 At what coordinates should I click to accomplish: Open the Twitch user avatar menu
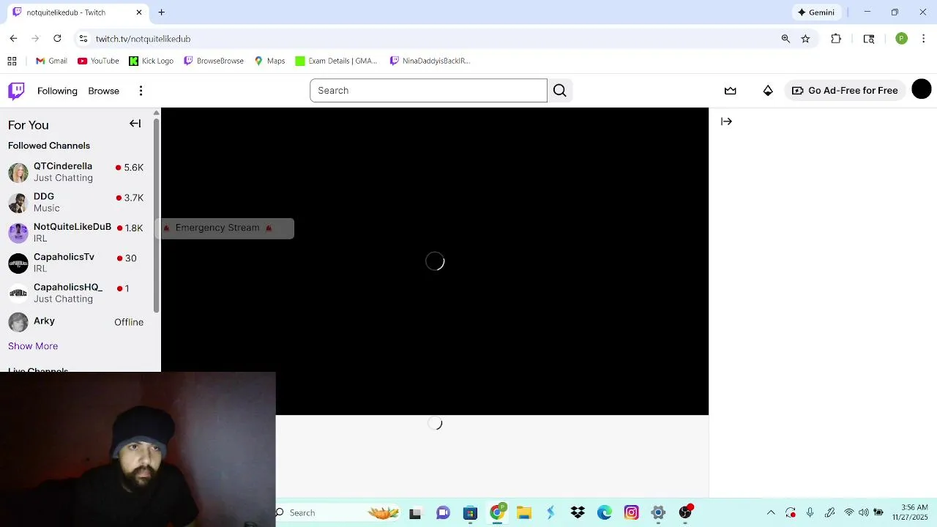coord(922,89)
